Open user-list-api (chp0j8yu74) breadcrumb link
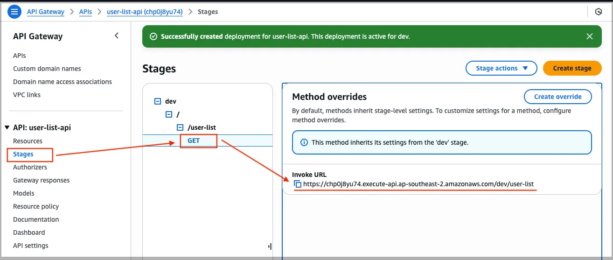The height and width of the screenshot is (260, 613). [145, 12]
